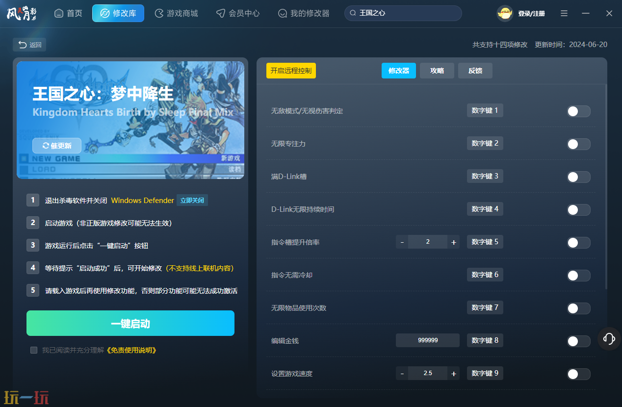The height and width of the screenshot is (407, 622).
Task: Toggle 指令槽提升倍率 switch
Action: [578, 243]
